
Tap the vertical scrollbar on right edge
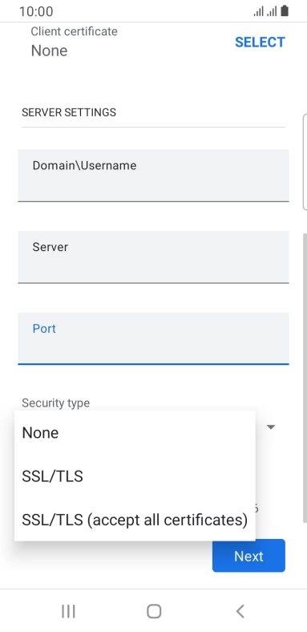pyautogui.click(x=305, y=378)
